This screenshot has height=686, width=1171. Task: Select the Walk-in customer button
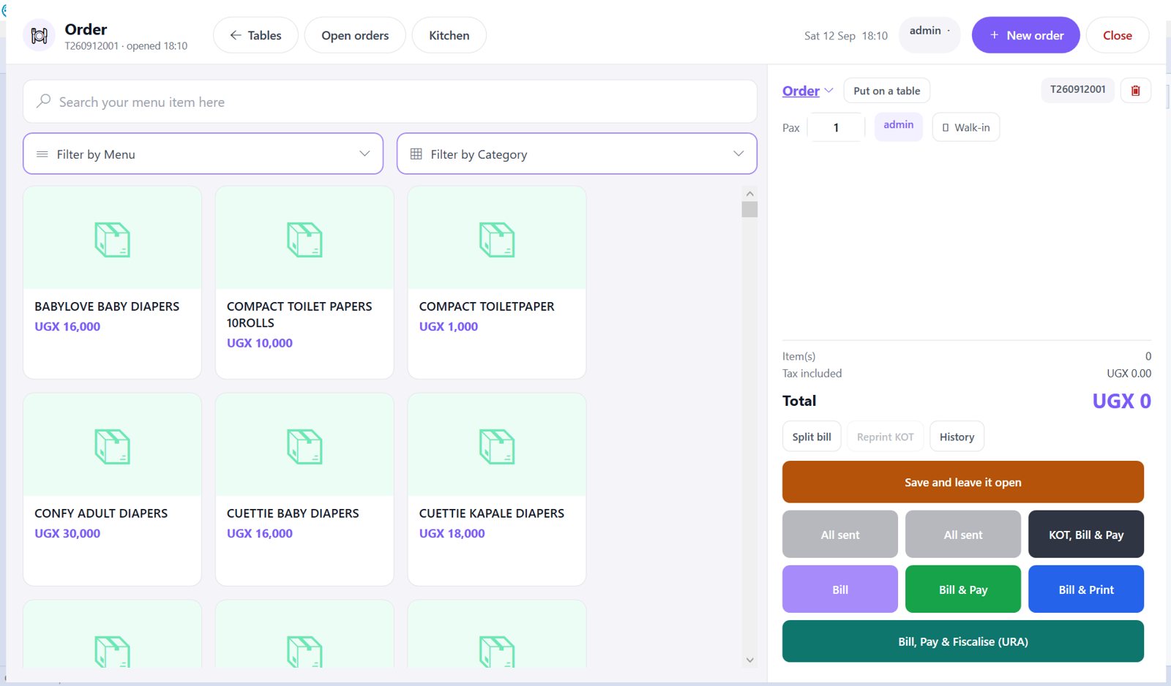click(x=966, y=127)
